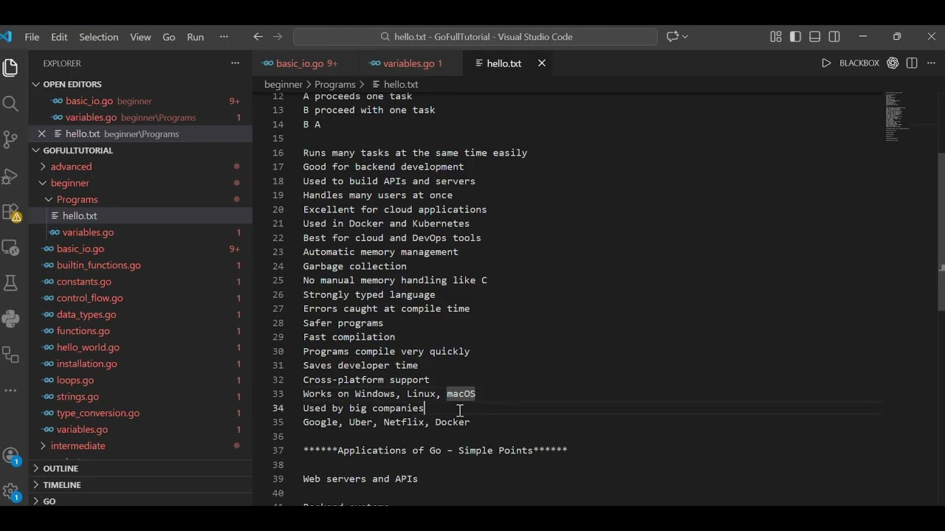The image size is (945, 531).
Task: Select hello.txt in the breadcrumb
Action: point(395,84)
